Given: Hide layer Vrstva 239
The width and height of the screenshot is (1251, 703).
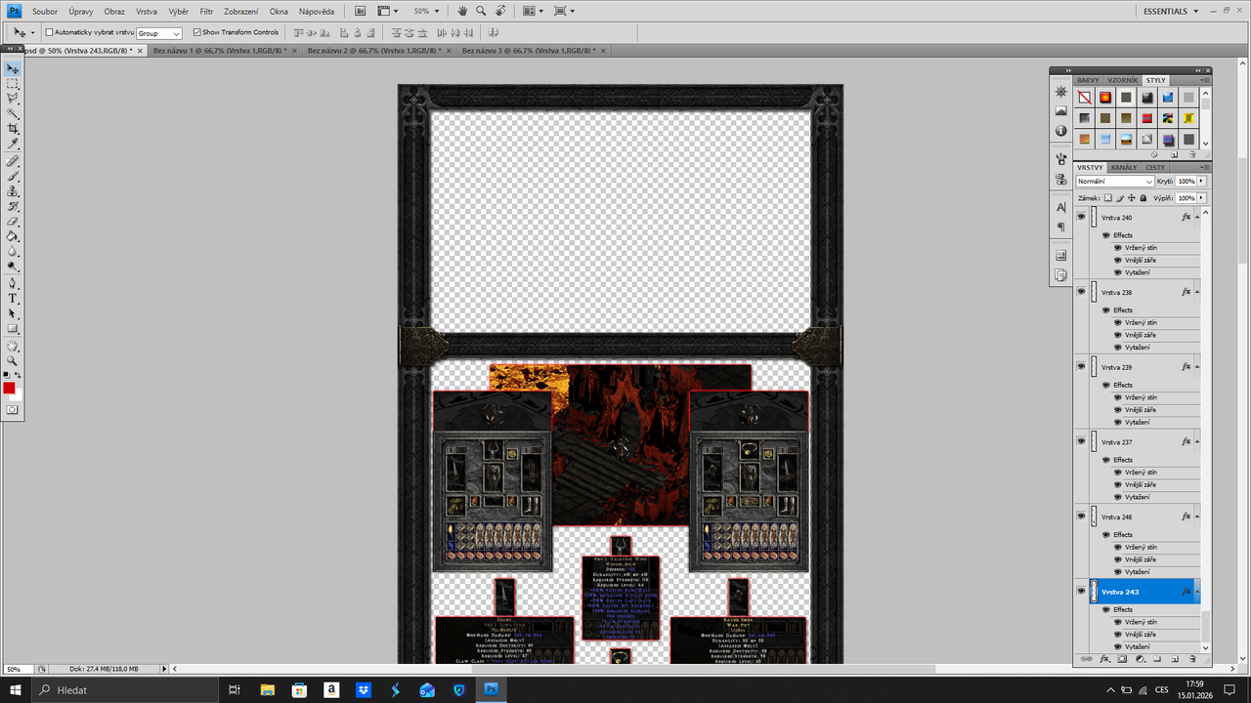Looking at the screenshot, I should coord(1081,367).
